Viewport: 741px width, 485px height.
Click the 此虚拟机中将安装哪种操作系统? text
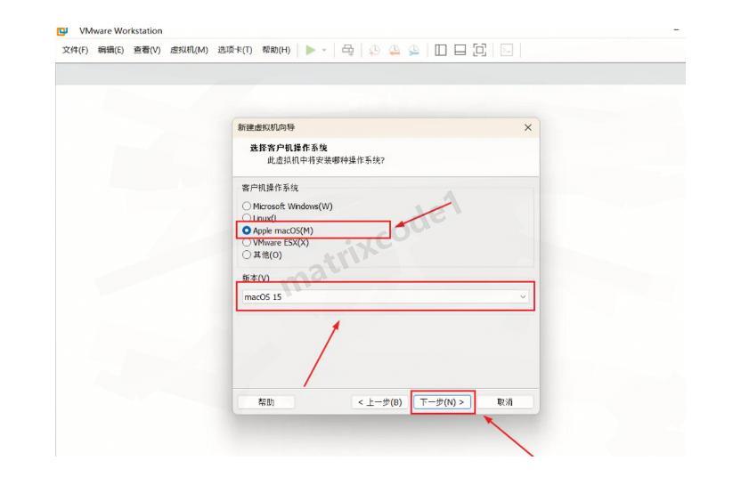click(x=326, y=160)
